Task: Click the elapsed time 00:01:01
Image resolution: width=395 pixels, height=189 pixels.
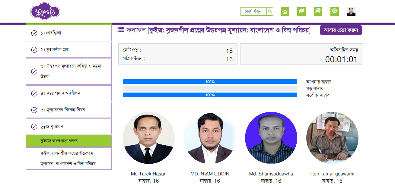Action: (341, 59)
